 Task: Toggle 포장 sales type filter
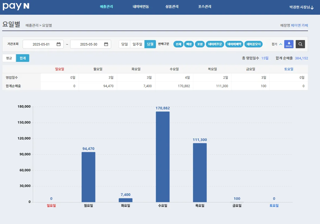click(x=200, y=44)
